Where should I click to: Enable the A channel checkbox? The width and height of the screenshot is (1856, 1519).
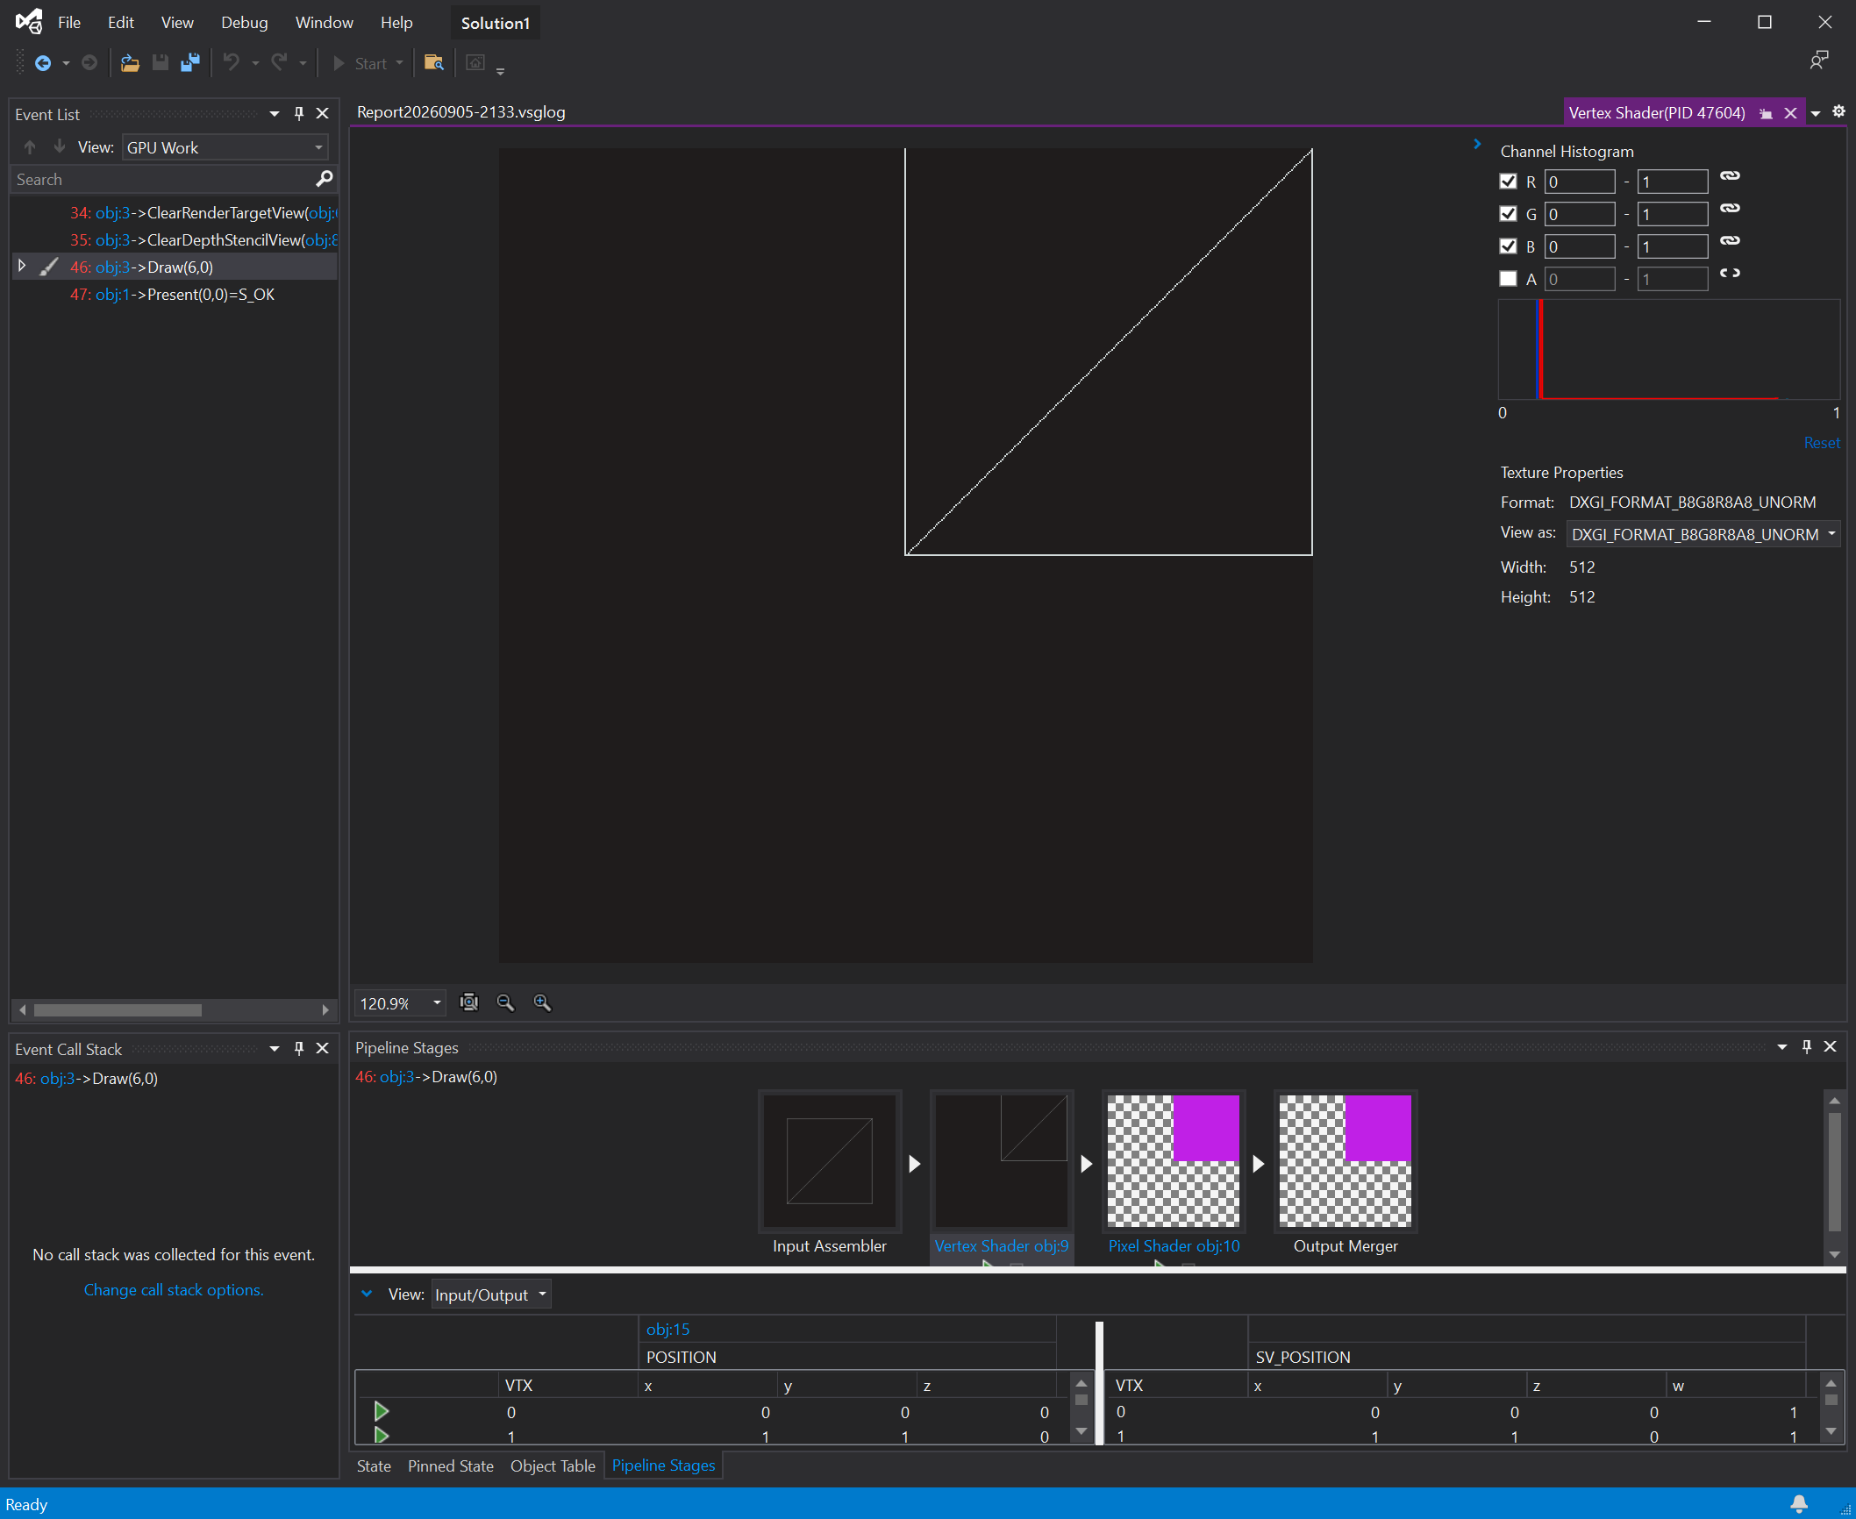pyautogui.click(x=1509, y=279)
